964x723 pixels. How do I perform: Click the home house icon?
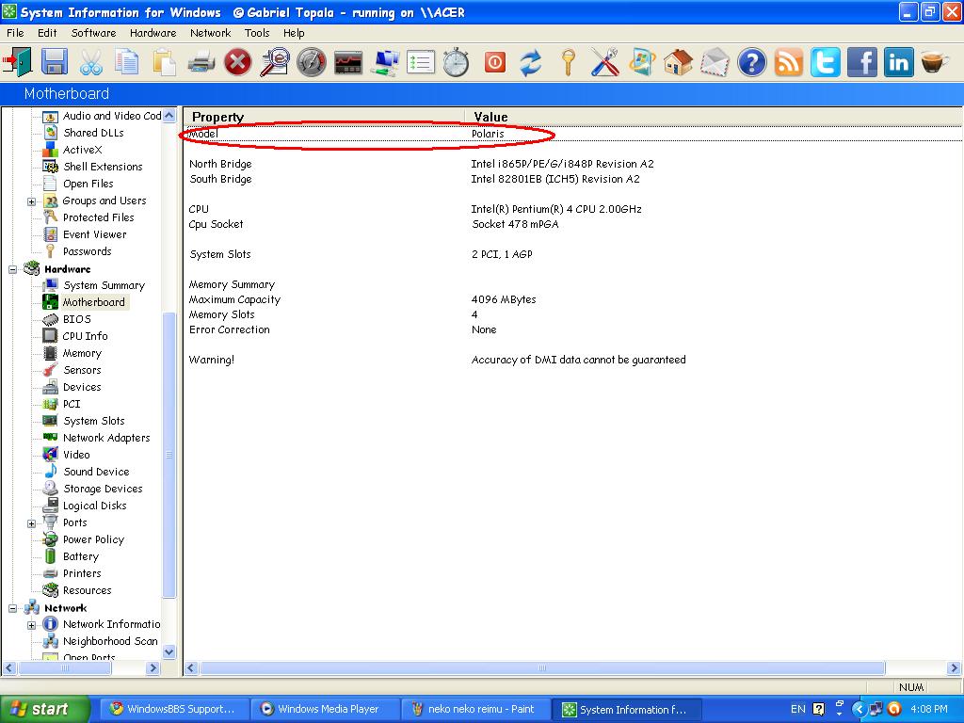tap(679, 61)
